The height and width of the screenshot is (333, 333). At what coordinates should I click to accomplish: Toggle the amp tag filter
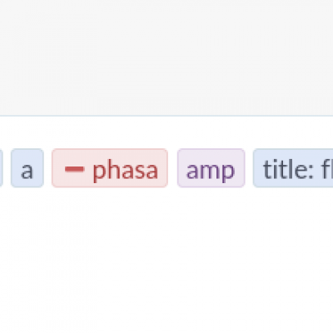tap(211, 168)
